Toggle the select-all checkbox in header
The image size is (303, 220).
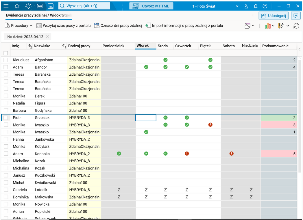pyautogui.click(x=6, y=53)
